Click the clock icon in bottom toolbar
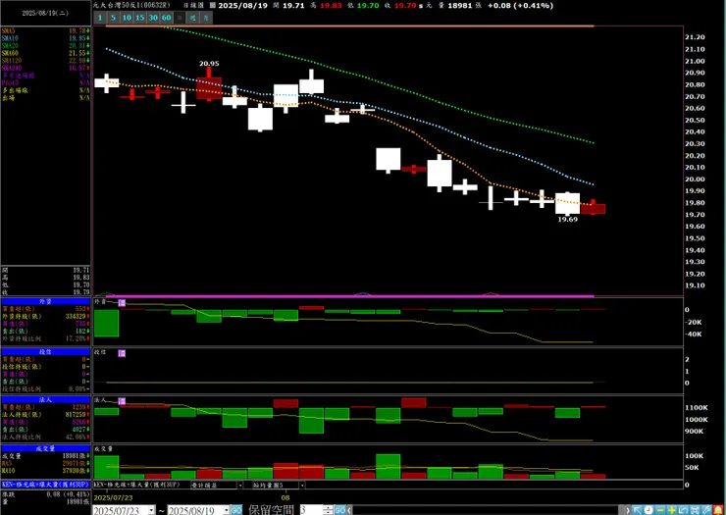This screenshot has height=515, width=726. click(x=648, y=510)
